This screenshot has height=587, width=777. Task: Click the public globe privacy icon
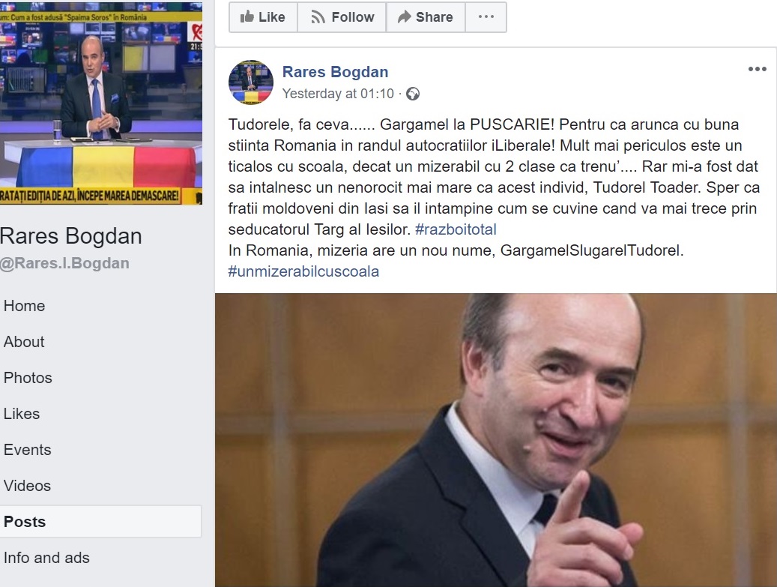[x=413, y=94]
